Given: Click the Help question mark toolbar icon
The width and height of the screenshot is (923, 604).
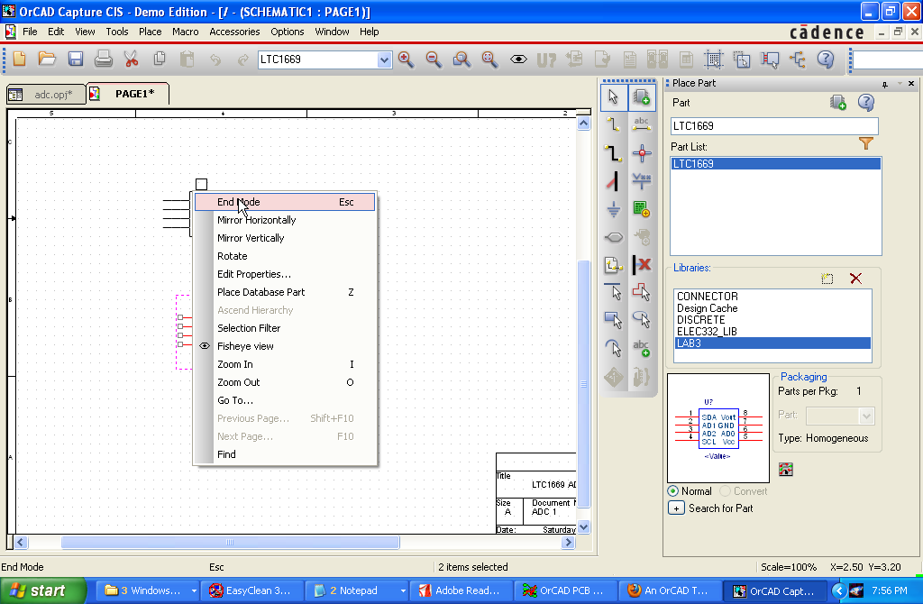Looking at the screenshot, I should point(826,59).
